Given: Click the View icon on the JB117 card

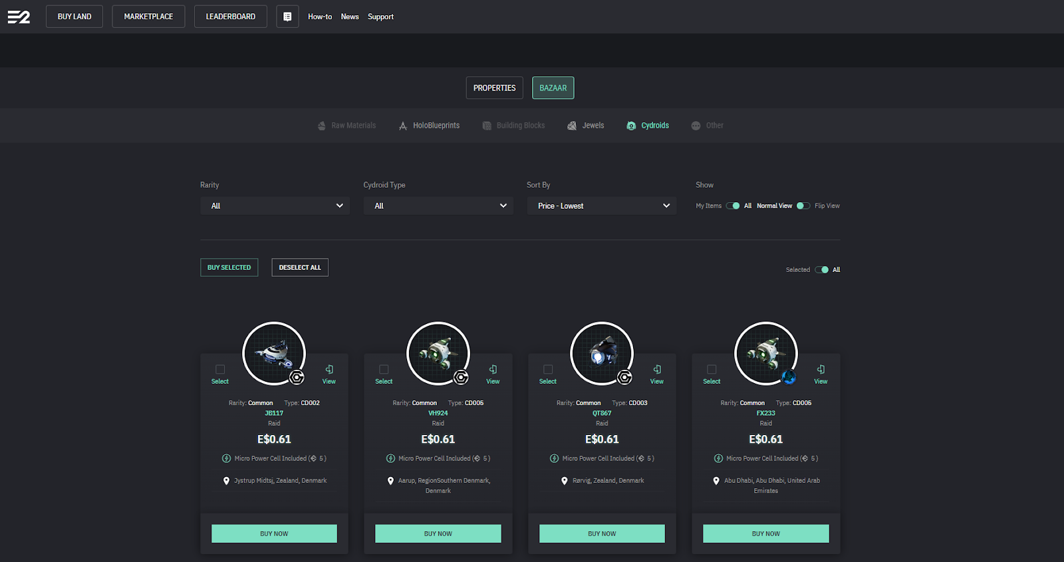Looking at the screenshot, I should tap(329, 370).
